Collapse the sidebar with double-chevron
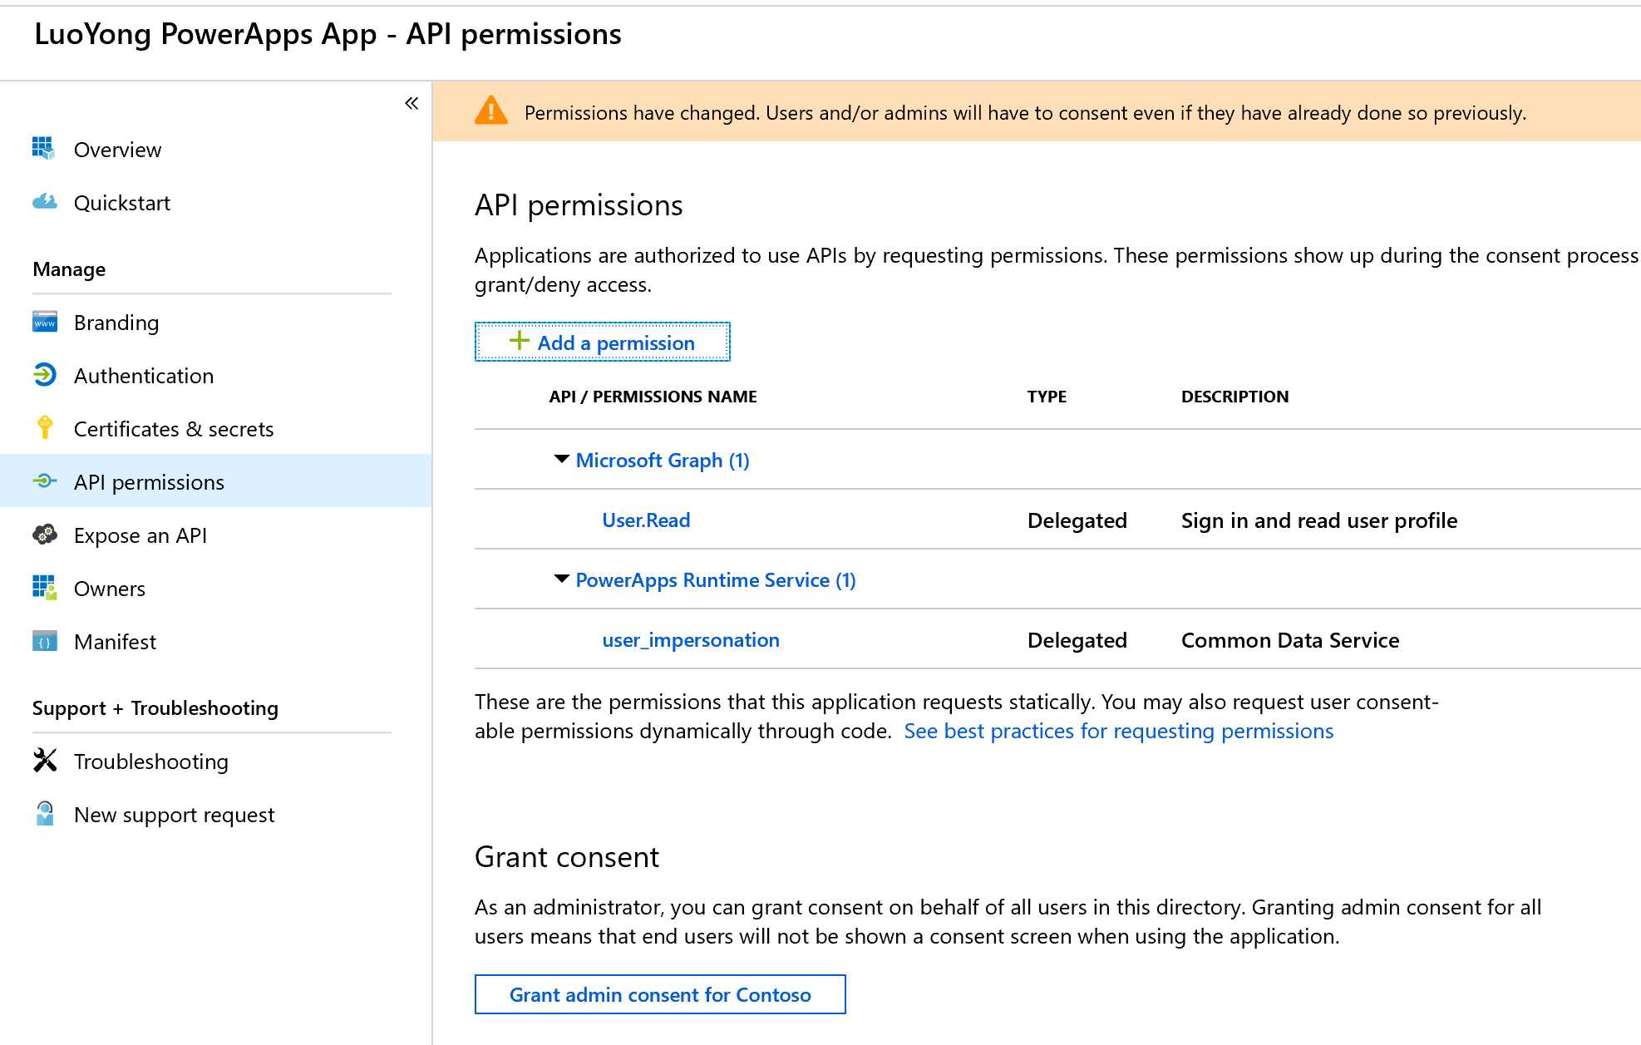The image size is (1641, 1045). click(411, 103)
